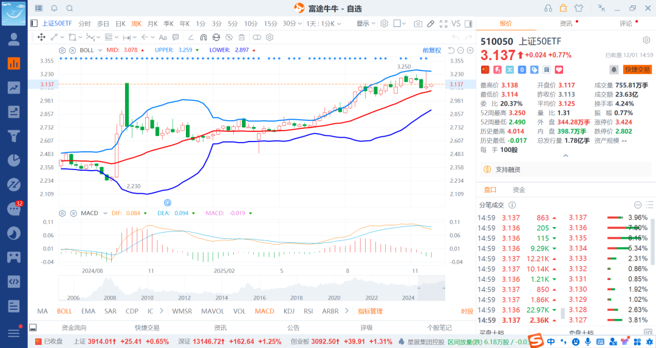Expand the MACD indicator selector dropdown
This screenshot has width=656, height=348.
point(105,213)
